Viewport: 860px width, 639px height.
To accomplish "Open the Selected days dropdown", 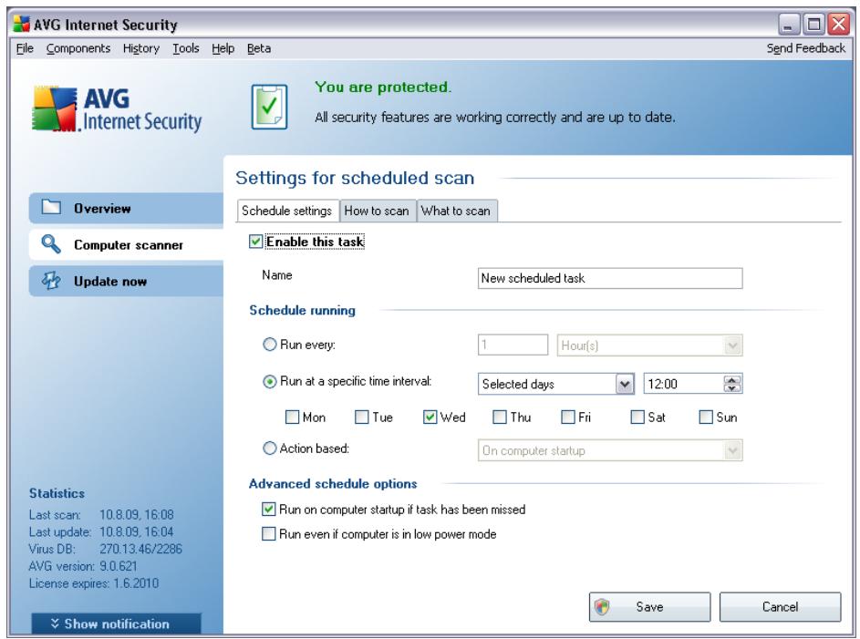I will pos(556,384).
